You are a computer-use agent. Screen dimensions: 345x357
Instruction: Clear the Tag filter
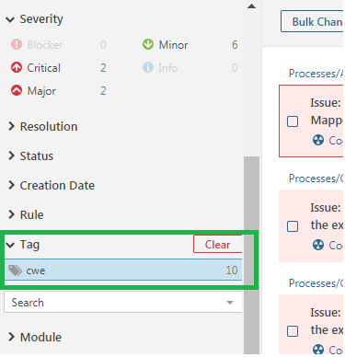click(x=217, y=245)
